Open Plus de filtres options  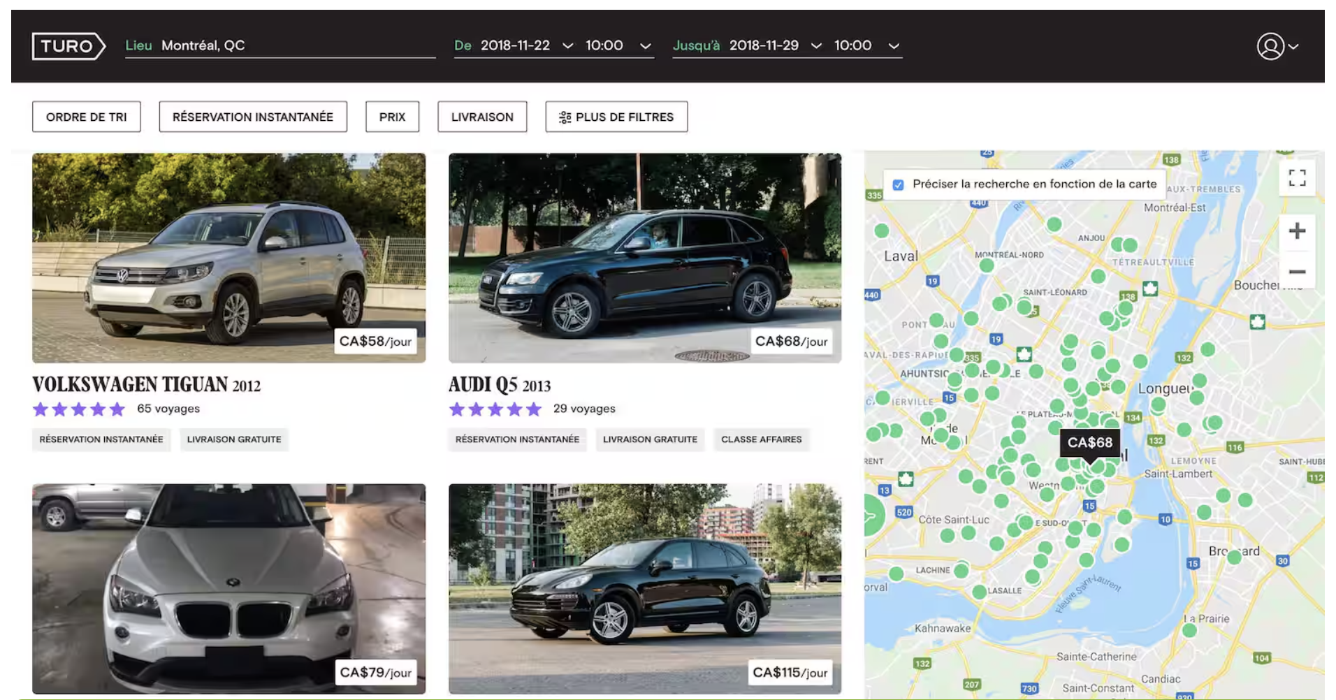pos(616,117)
